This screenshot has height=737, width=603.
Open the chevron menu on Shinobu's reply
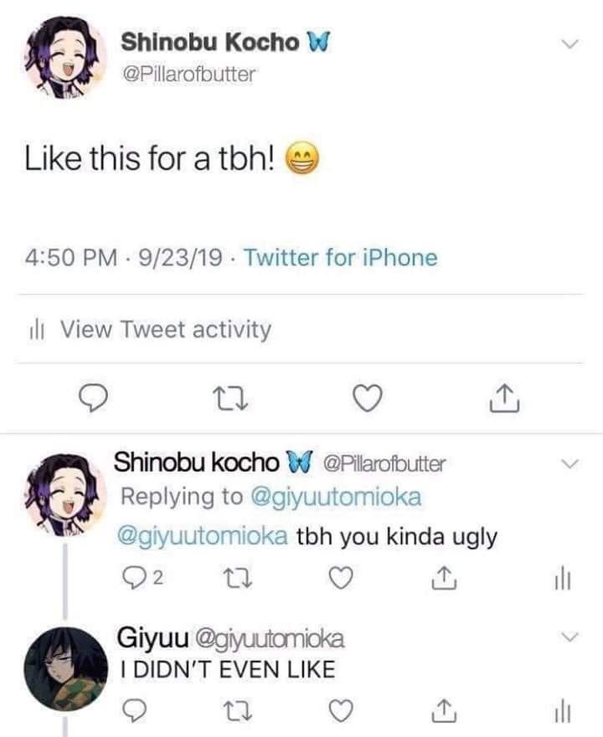[x=569, y=463]
